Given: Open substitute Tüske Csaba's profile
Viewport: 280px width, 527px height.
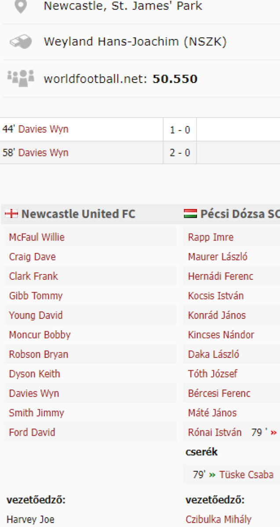Looking at the screenshot, I should [246, 475].
